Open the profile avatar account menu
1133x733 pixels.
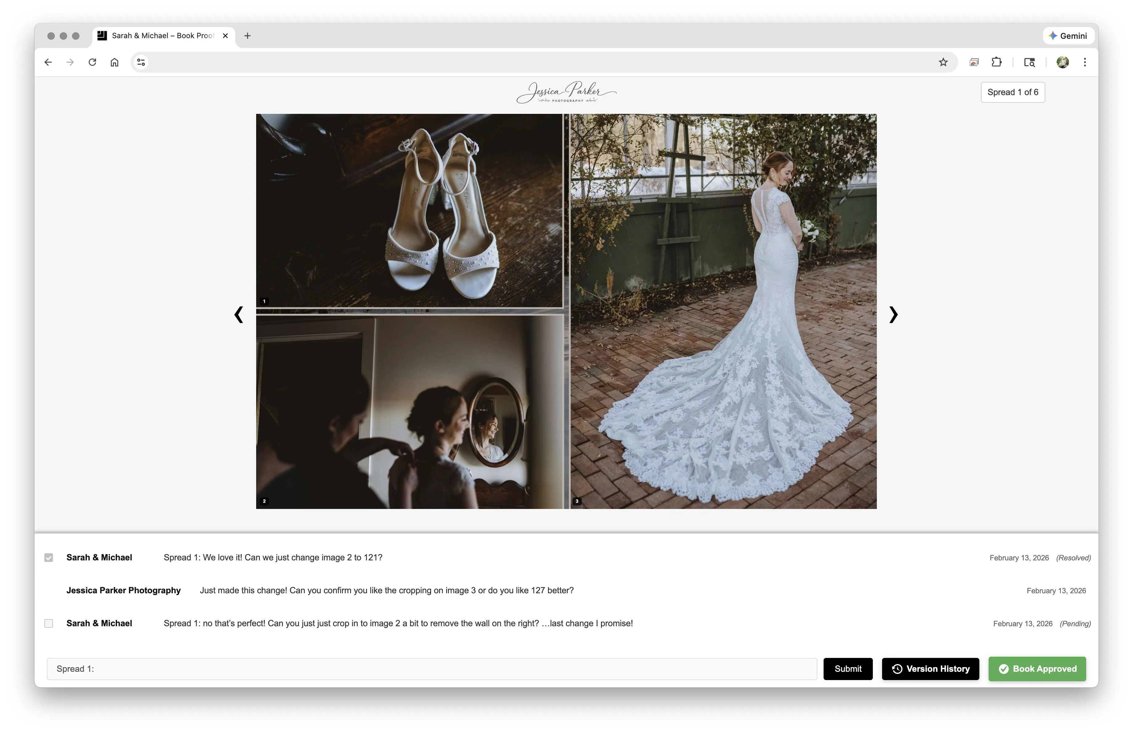1062,62
